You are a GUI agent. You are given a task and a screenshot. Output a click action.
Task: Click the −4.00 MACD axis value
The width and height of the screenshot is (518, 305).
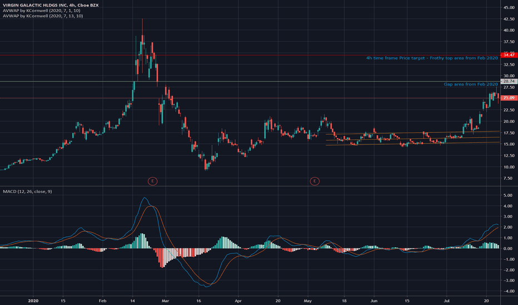click(x=507, y=291)
